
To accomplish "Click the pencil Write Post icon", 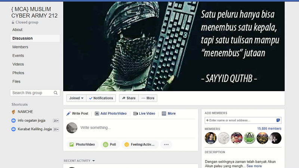I will click(68, 113).
